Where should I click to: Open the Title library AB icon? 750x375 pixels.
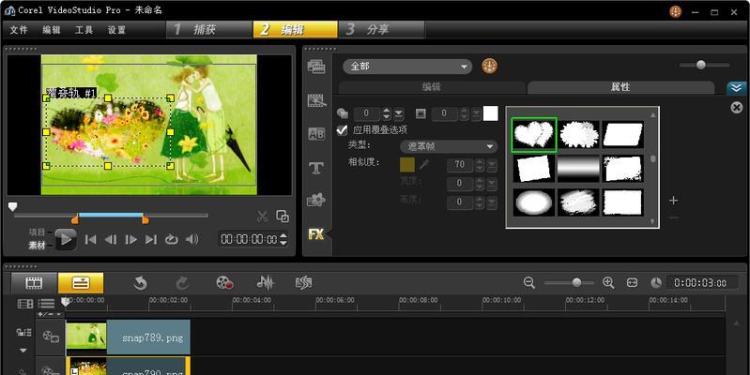click(316, 134)
